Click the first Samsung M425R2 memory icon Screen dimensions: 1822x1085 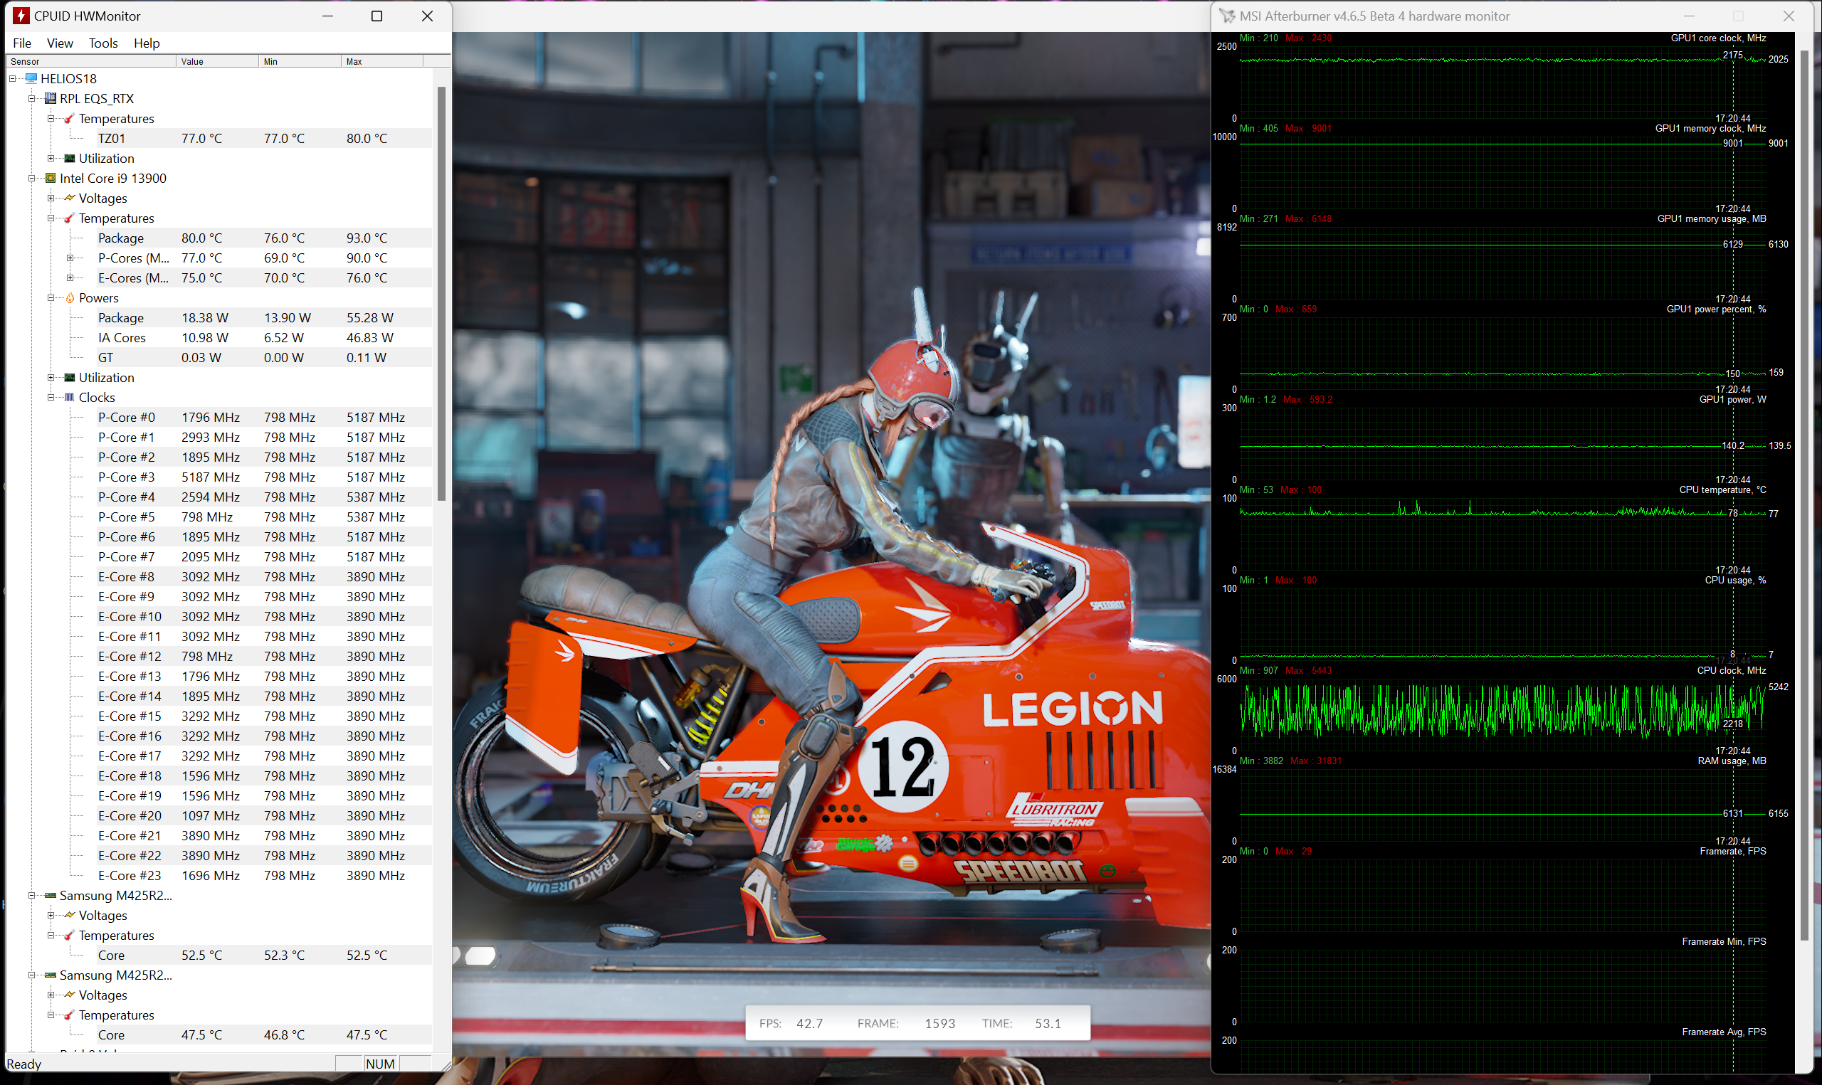pos(51,895)
